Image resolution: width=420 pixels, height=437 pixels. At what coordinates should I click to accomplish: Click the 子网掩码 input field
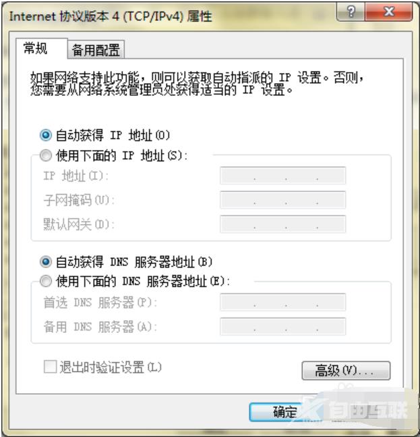[x=282, y=199]
